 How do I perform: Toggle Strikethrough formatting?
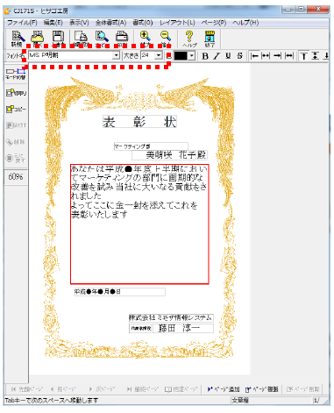coord(239,56)
